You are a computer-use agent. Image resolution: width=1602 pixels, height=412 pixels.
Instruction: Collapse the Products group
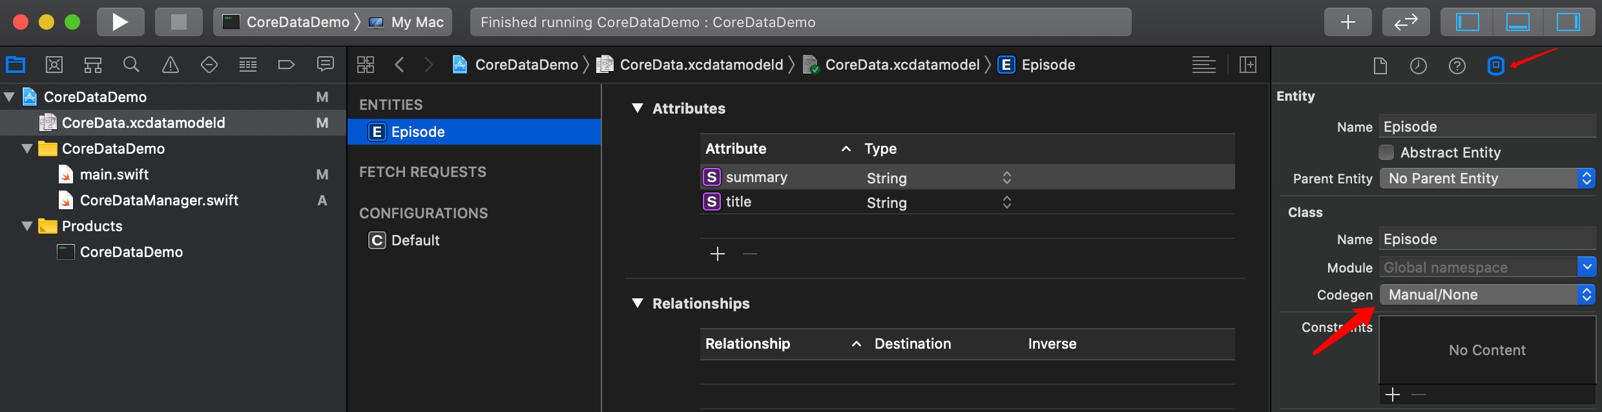point(27,226)
